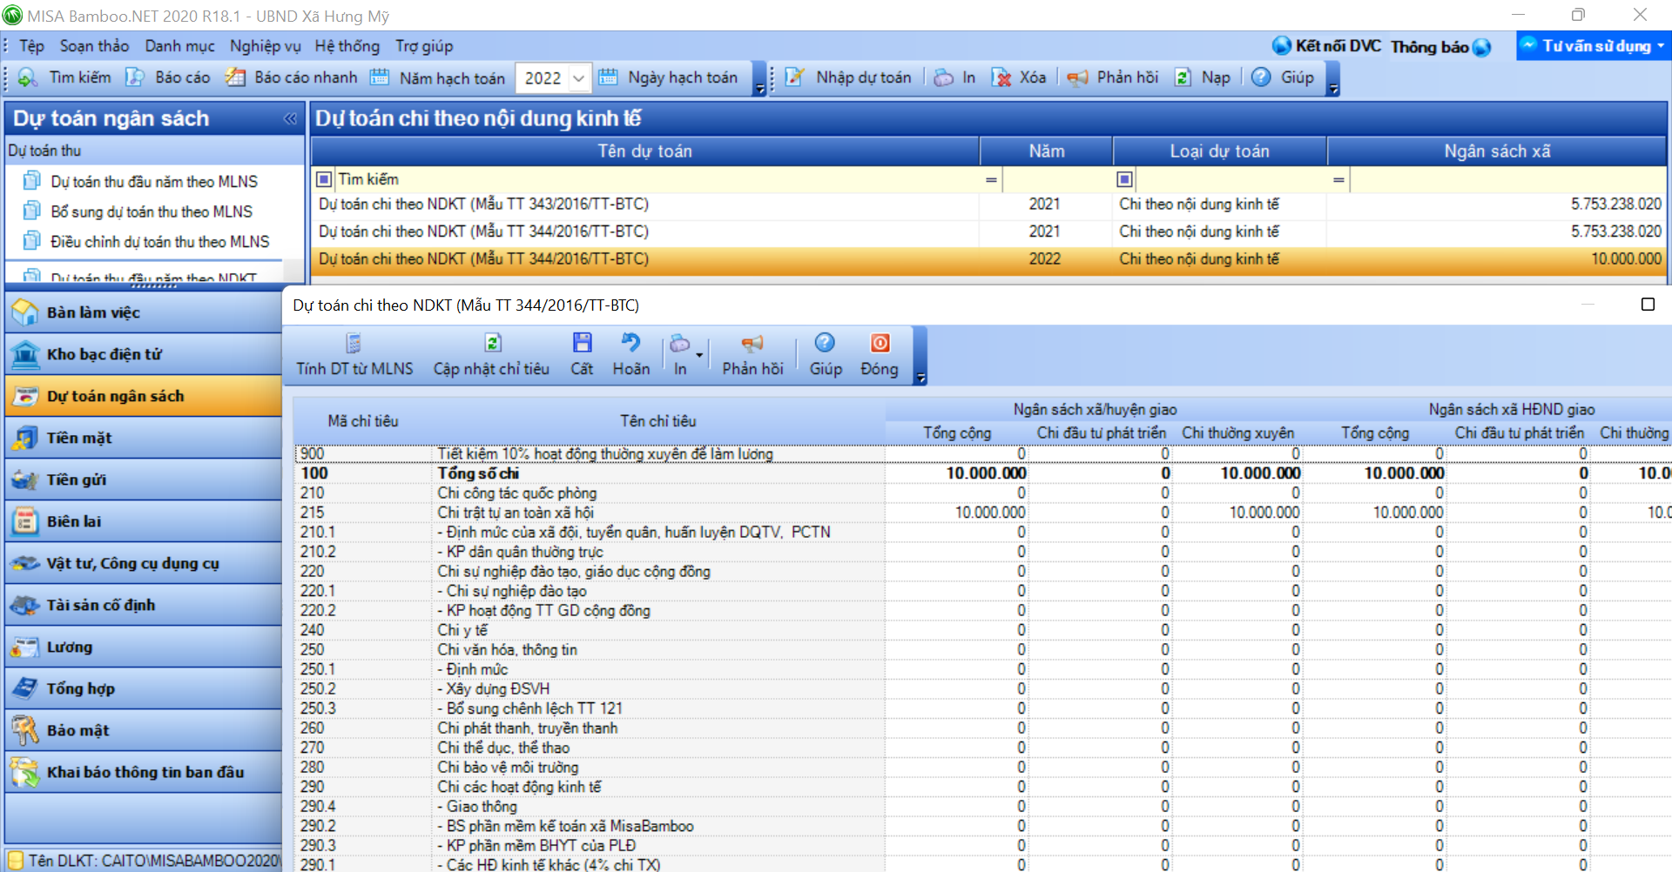
Task: Click the Năm hạch toán calendar icon
Action: click(380, 77)
